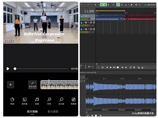Solo the first audio track

tap(94, 16)
